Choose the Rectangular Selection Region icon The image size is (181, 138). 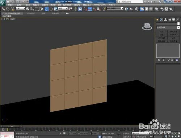pyautogui.click(x=37, y=9)
